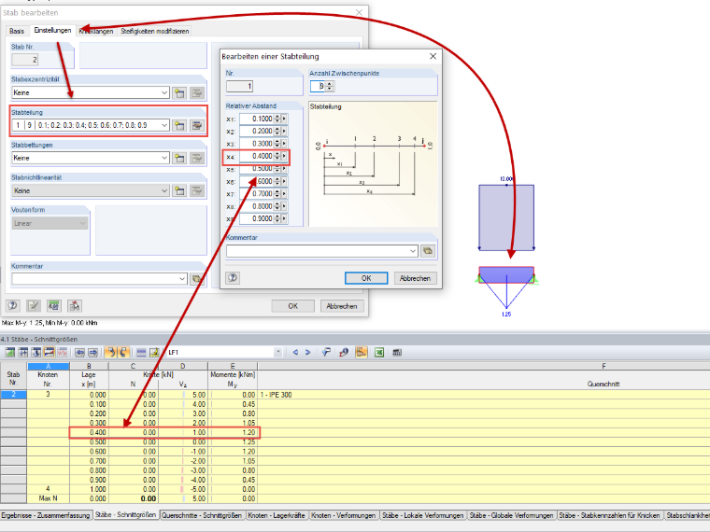Confirm the Stabteilung dialog with OK
Viewport: 710px width, 532px height.
[x=366, y=278]
